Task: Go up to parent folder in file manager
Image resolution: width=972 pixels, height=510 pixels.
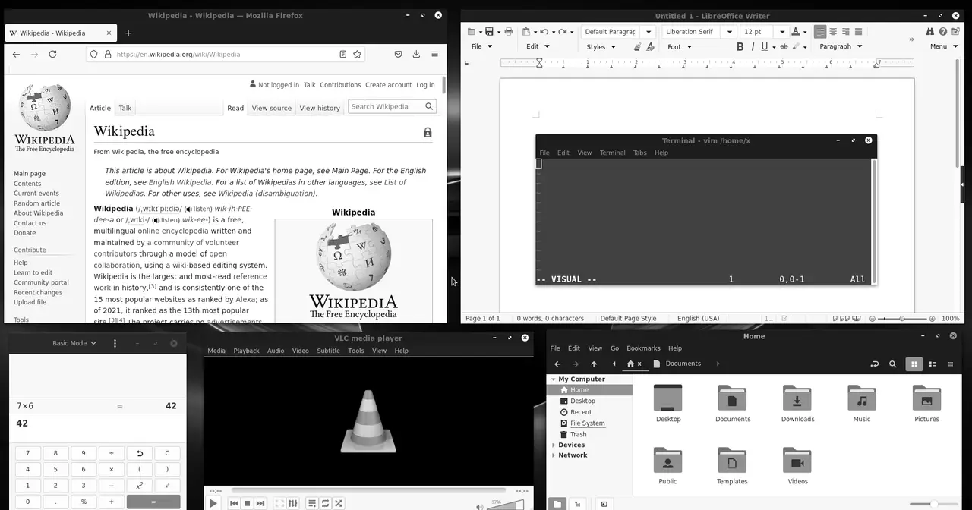Action: 594,364
